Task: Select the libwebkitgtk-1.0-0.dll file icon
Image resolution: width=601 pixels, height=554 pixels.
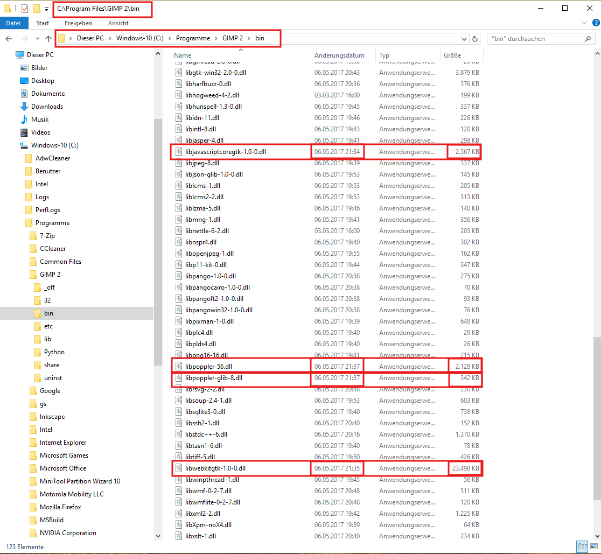Action: pyautogui.click(x=179, y=468)
